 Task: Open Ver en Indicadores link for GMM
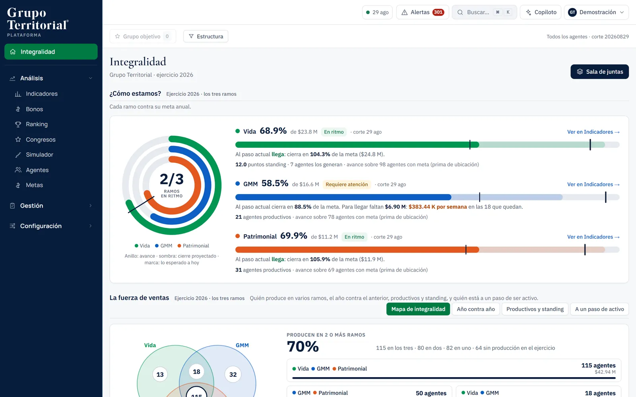click(593, 184)
